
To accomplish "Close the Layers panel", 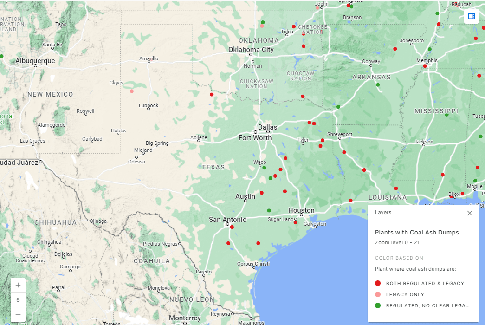I will coord(469,213).
